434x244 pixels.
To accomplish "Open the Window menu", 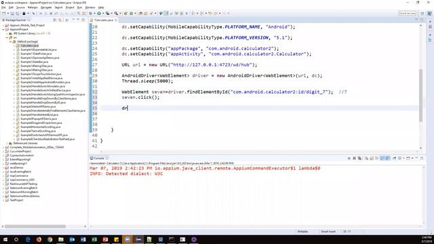I will point(90,7).
